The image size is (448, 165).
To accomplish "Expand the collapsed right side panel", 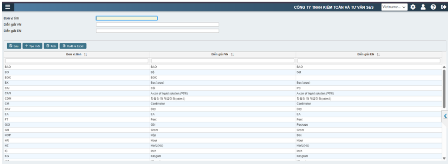I will click(x=445, y=116).
